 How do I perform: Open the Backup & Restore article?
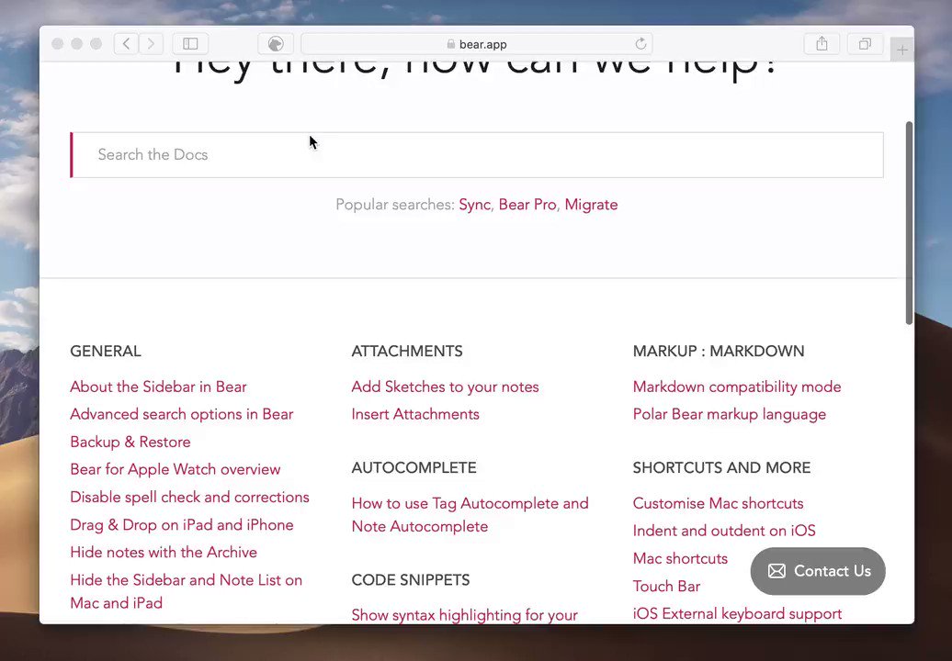coord(130,442)
